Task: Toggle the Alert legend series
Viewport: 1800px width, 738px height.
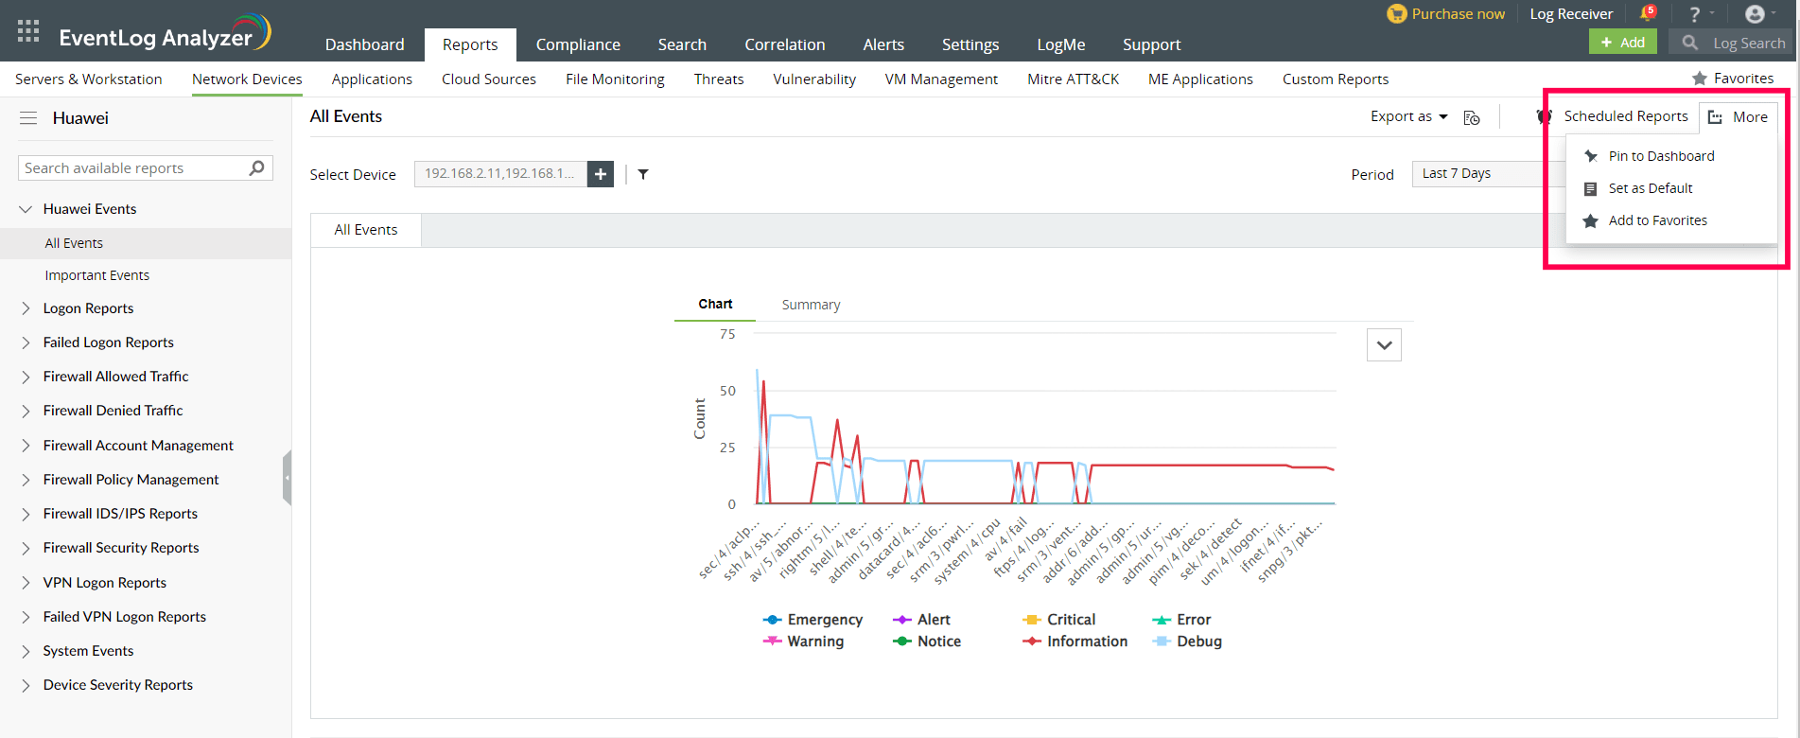Action: pyautogui.click(x=921, y=620)
